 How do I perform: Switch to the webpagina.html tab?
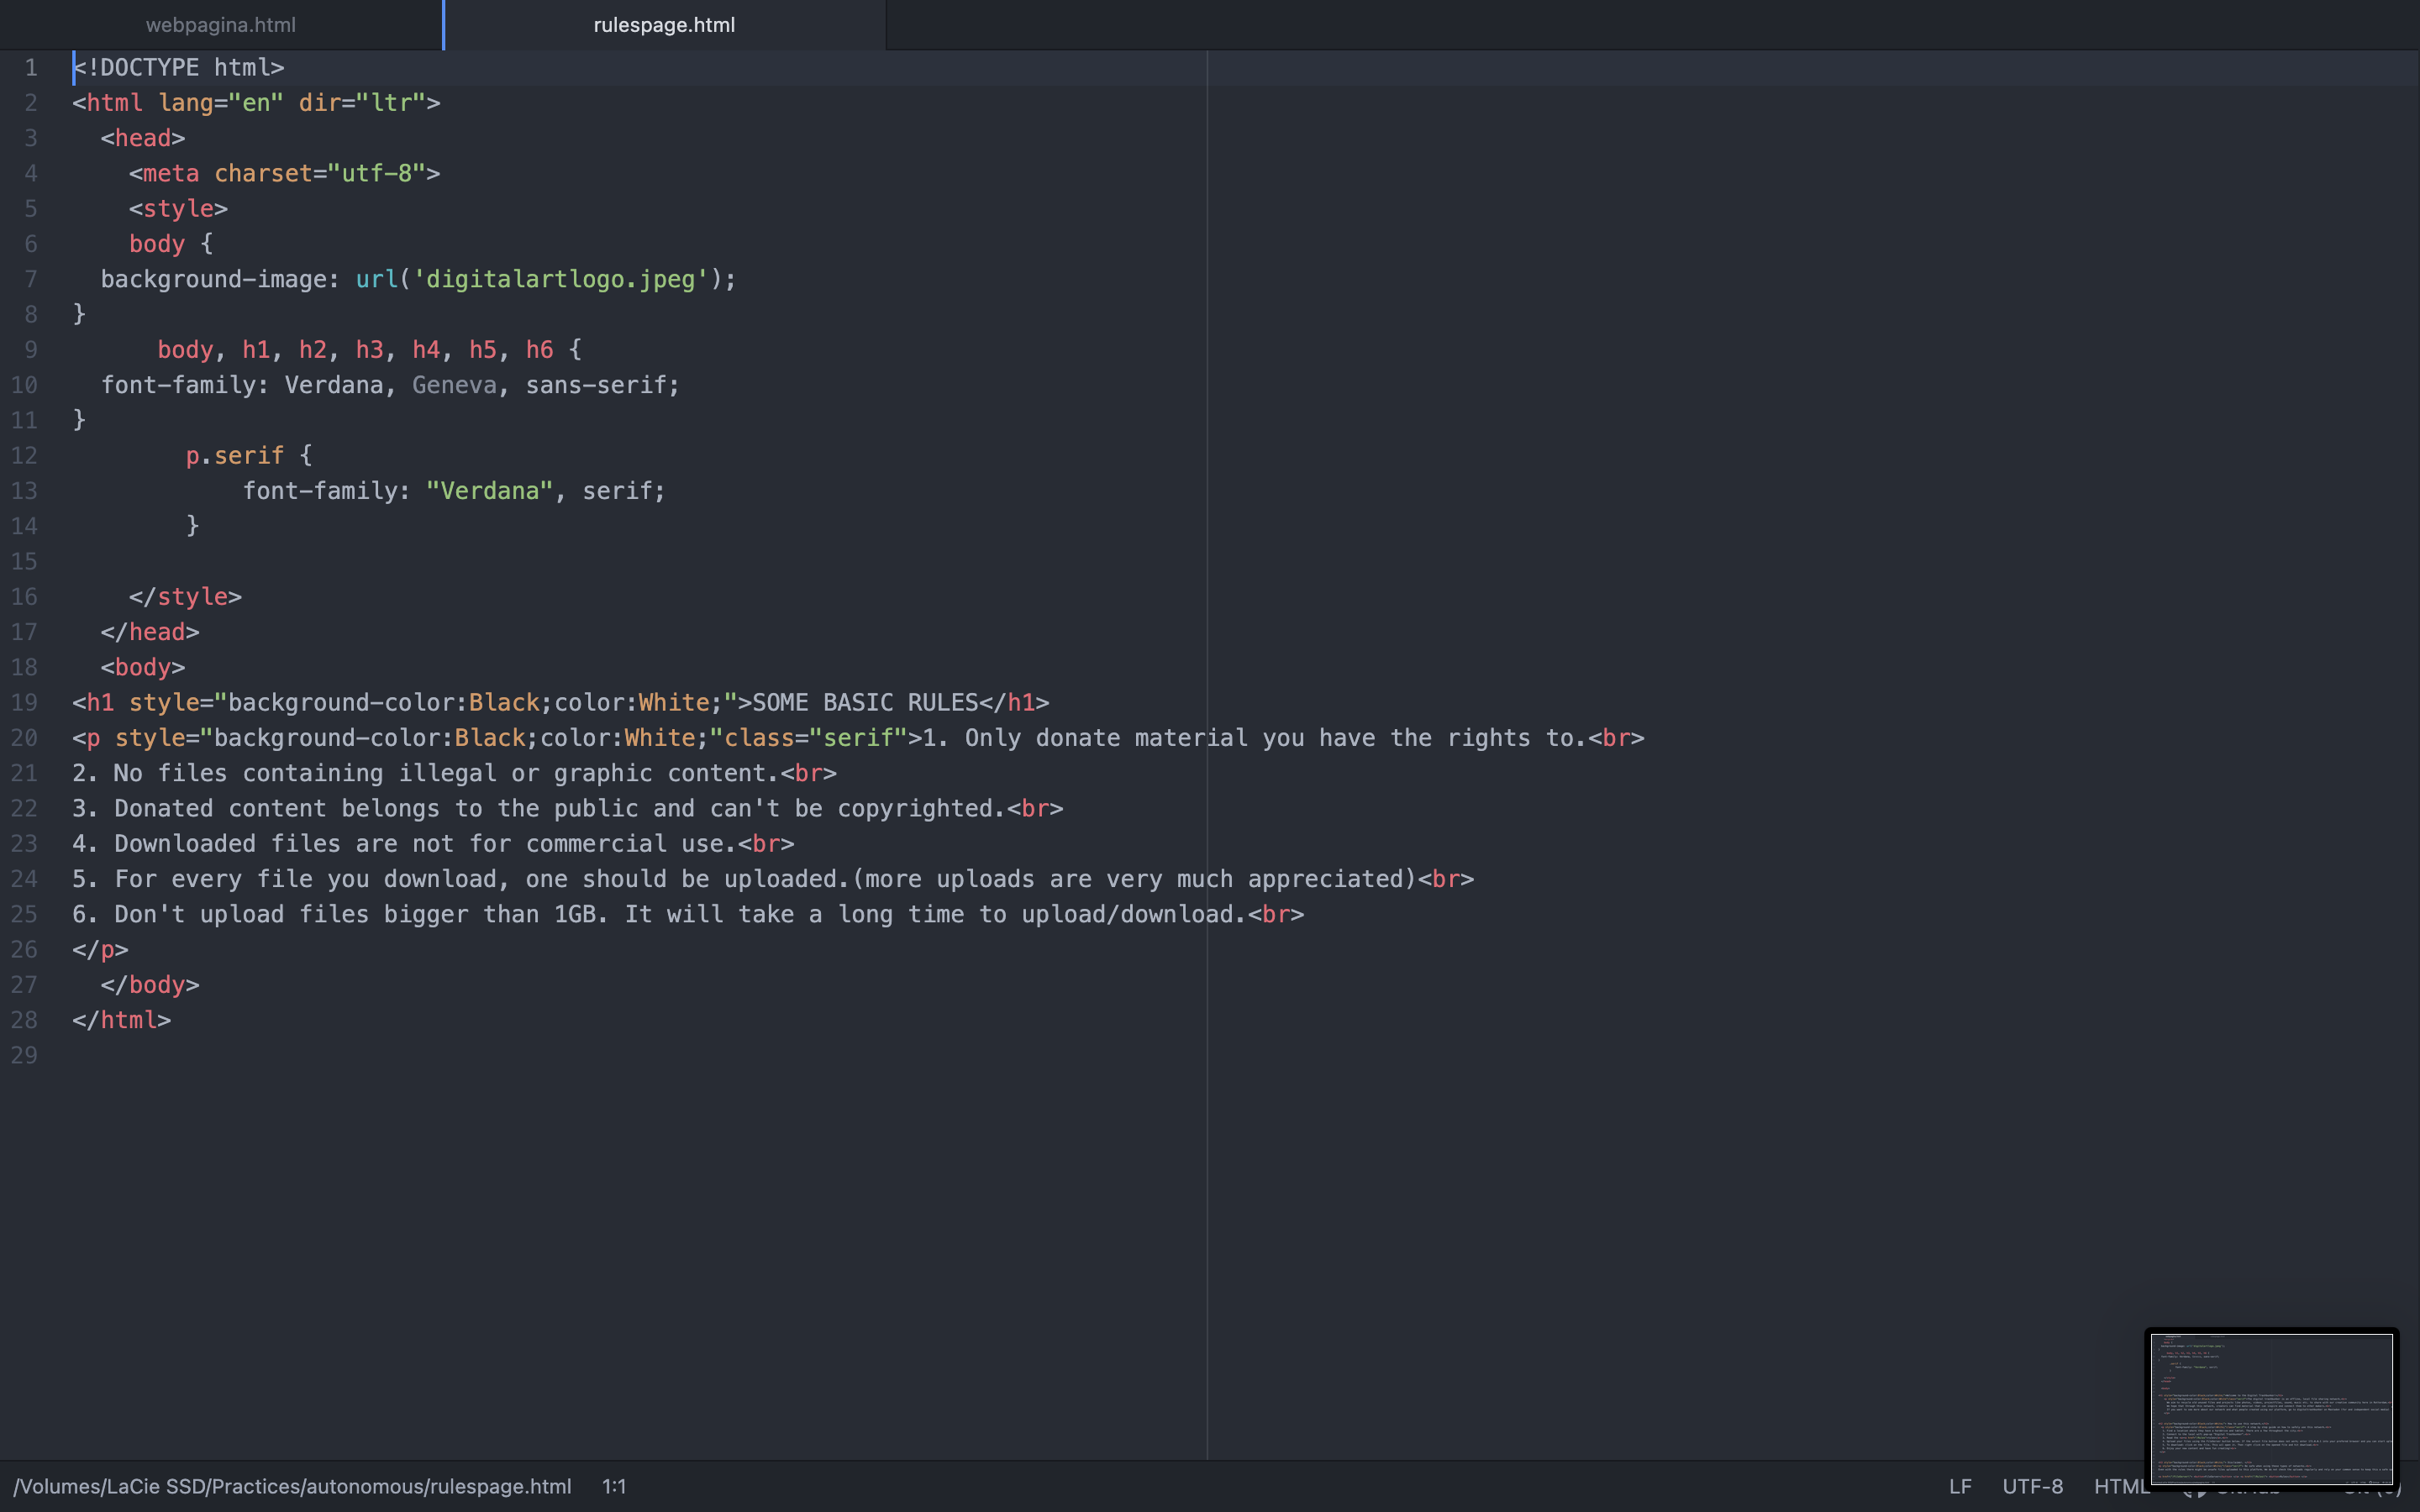click(220, 25)
